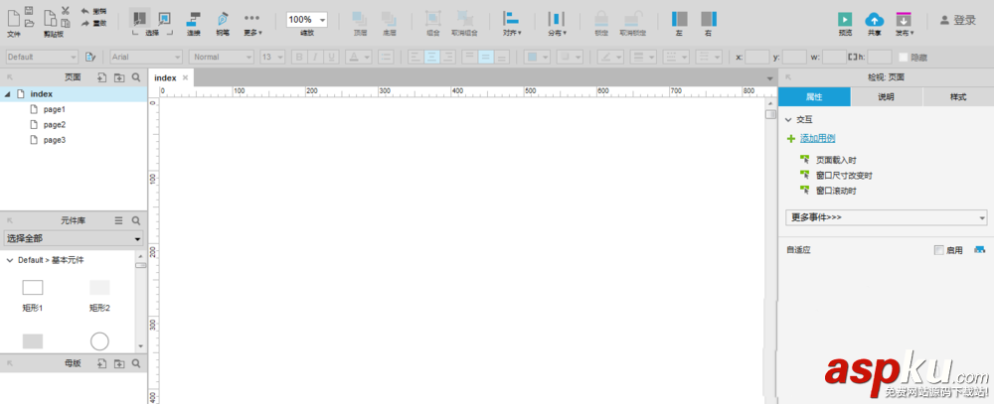Toggle vertical middle text alignment
994x404 pixels.
click(486, 57)
